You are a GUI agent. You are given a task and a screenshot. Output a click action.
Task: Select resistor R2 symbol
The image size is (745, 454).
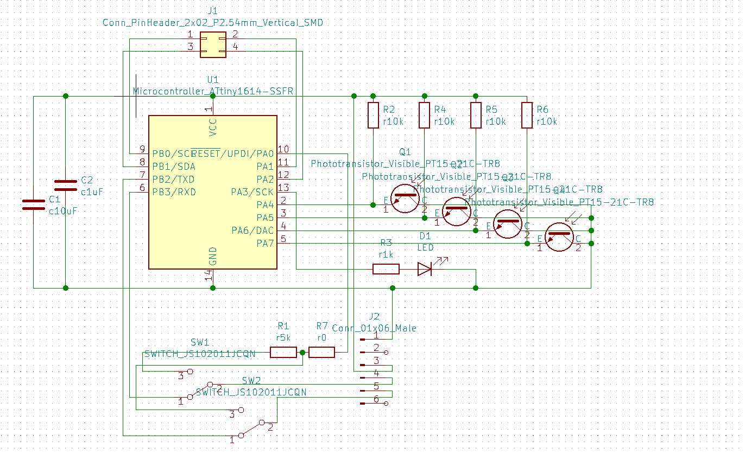point(373,115)
